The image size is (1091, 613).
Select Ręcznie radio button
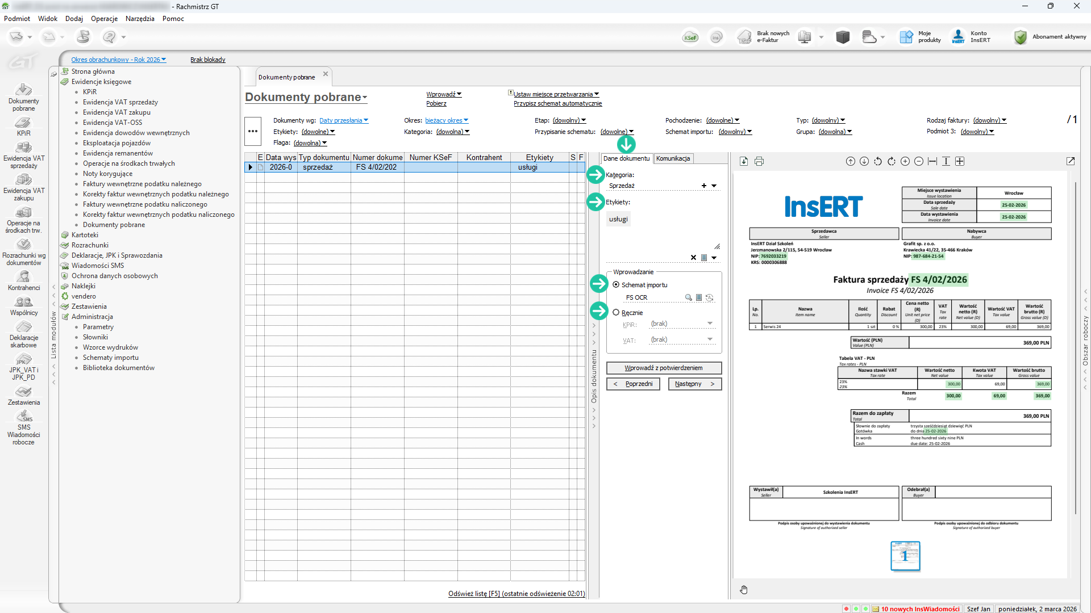click(616, 313)
